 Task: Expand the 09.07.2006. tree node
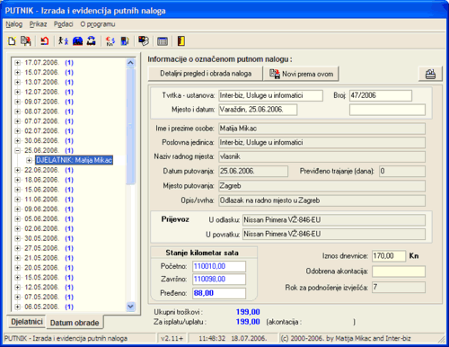pos(18,102)
